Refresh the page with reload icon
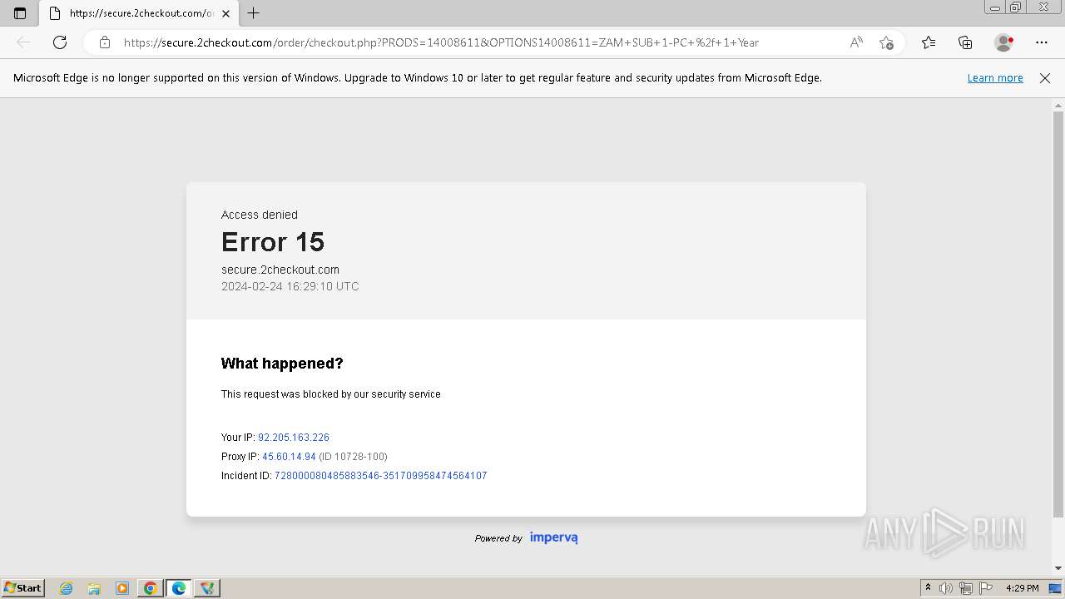The width and height of the screenshot is (1065, 599). pos(60,42)
